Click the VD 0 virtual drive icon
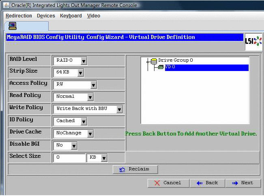The height and width of the screenshot is (196, 264). [161, 67]
